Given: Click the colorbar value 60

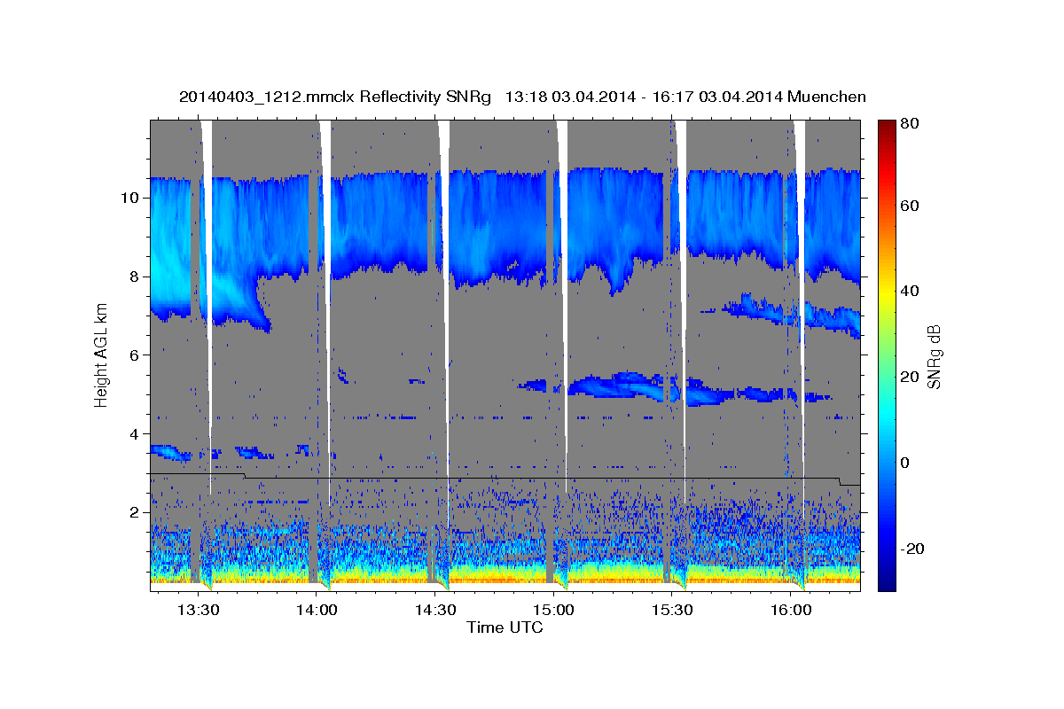Looking at the screenshot, I should [x=909, y=206].
